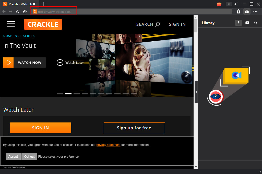Show audio items in Library
The height and width of the screenshot is (174, 262).
pos(255,23)
